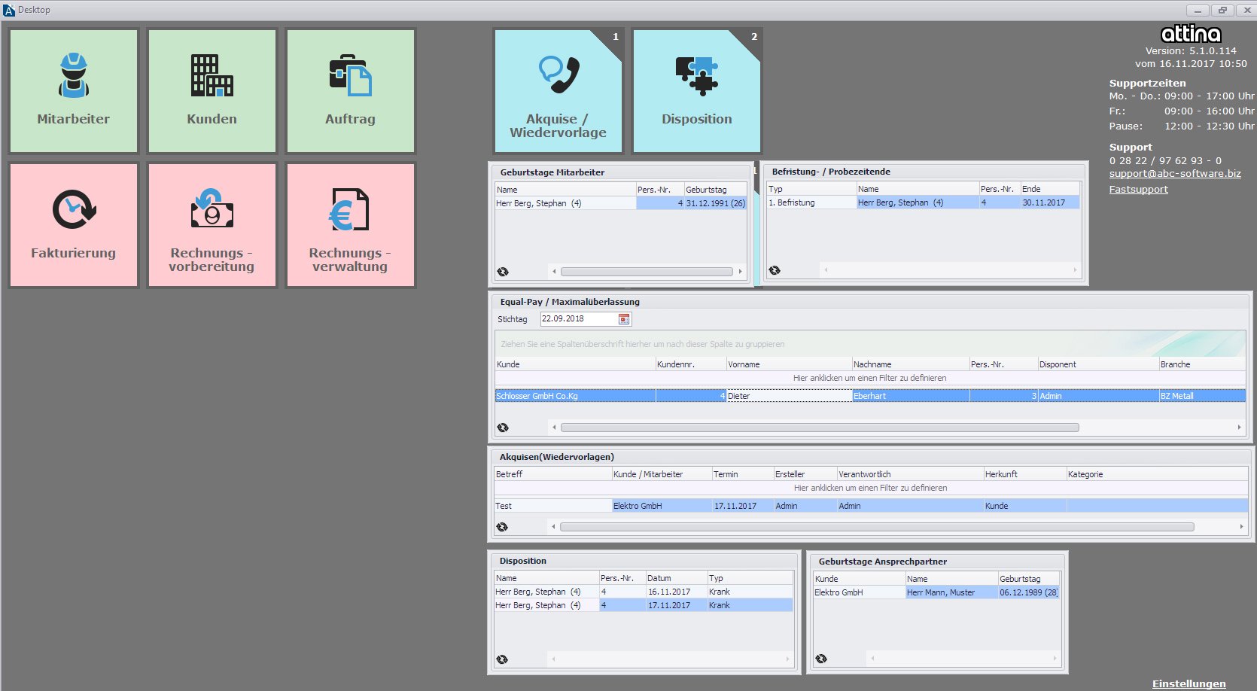Sort Akquisen table by Ersteller column
This screenshot has width=1257, height=691.
(805, 474)
